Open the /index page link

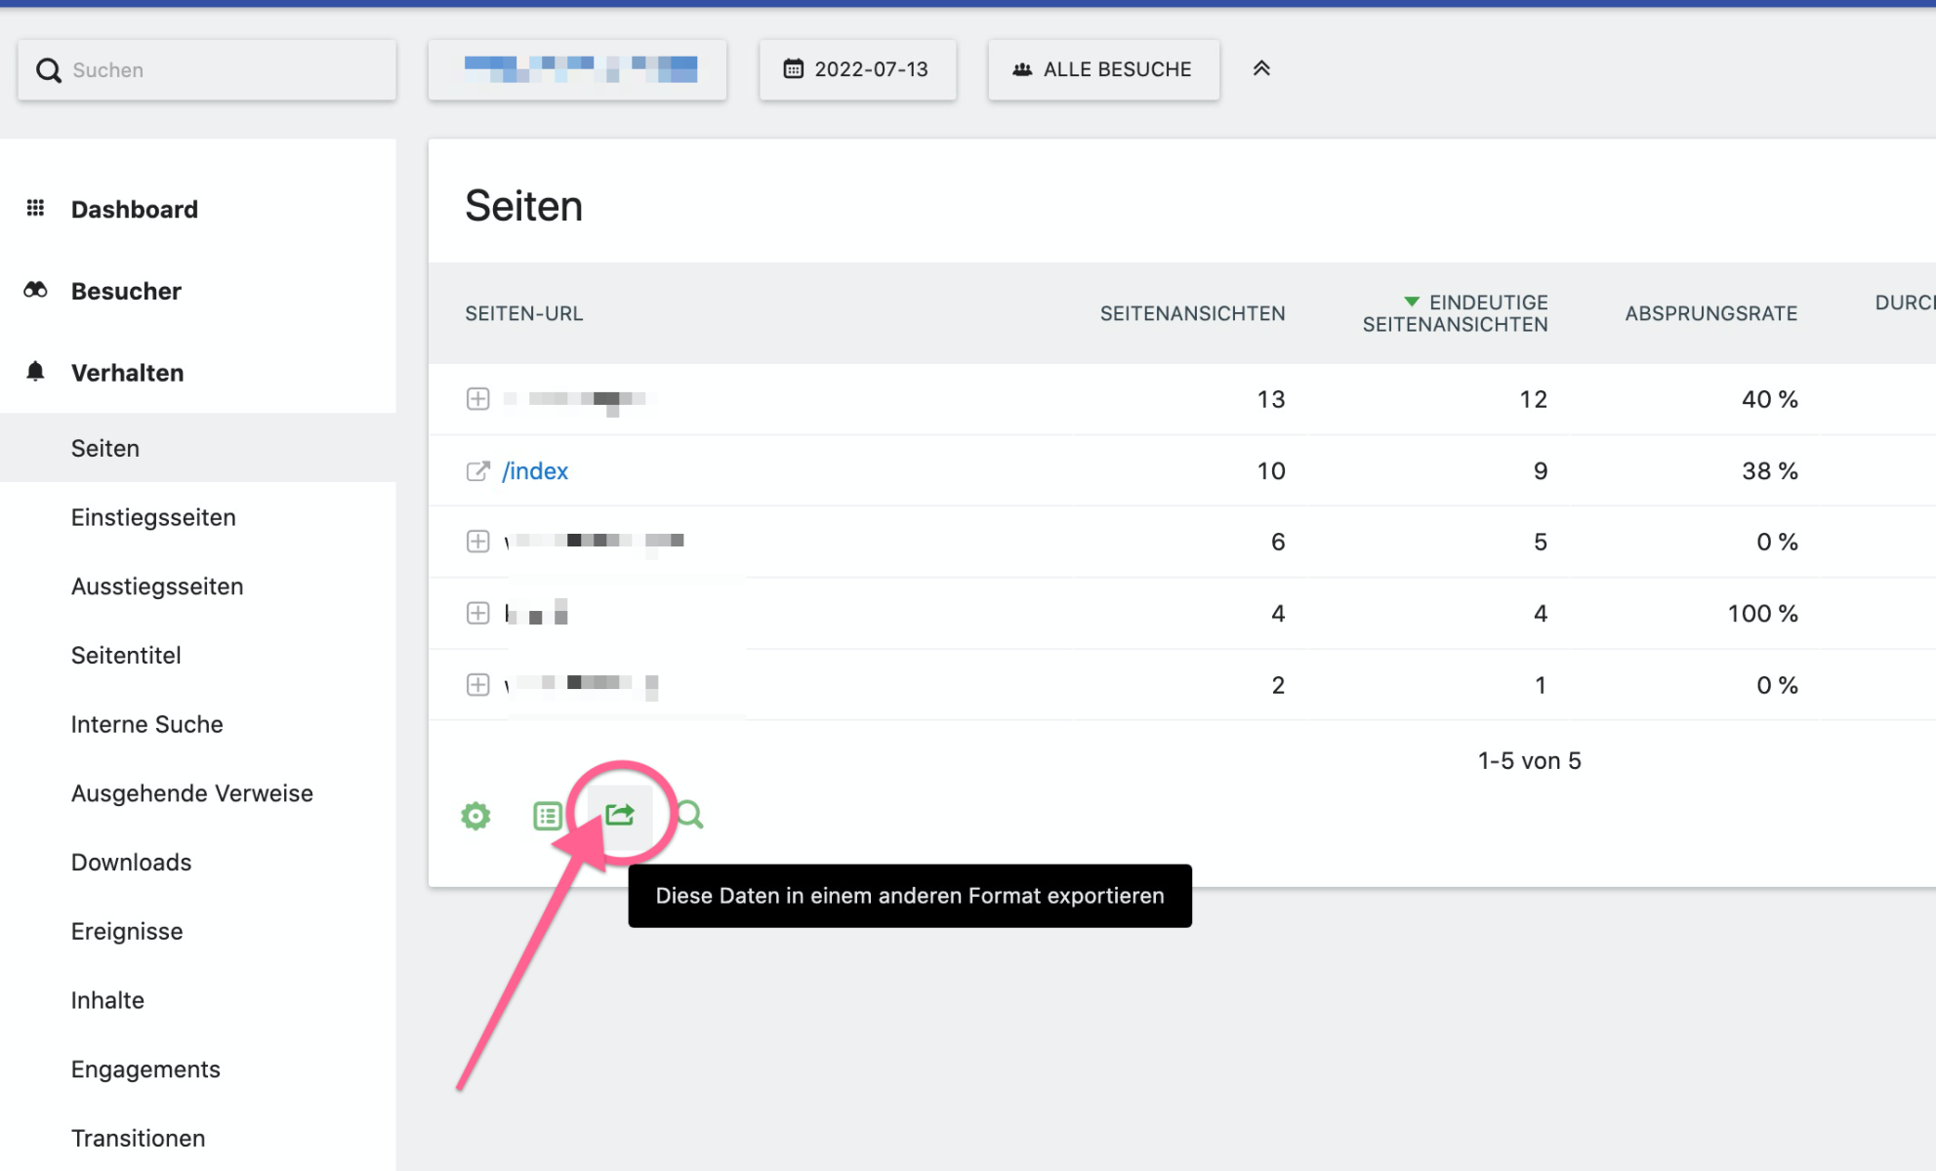click(x=535, y=471)
